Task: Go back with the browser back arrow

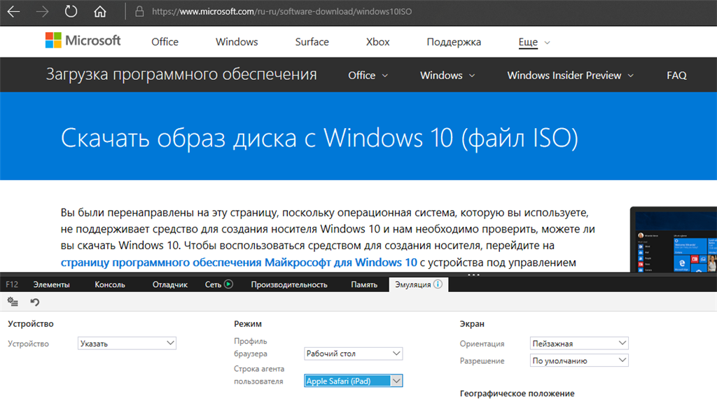Action: click(x=14, y=11)
